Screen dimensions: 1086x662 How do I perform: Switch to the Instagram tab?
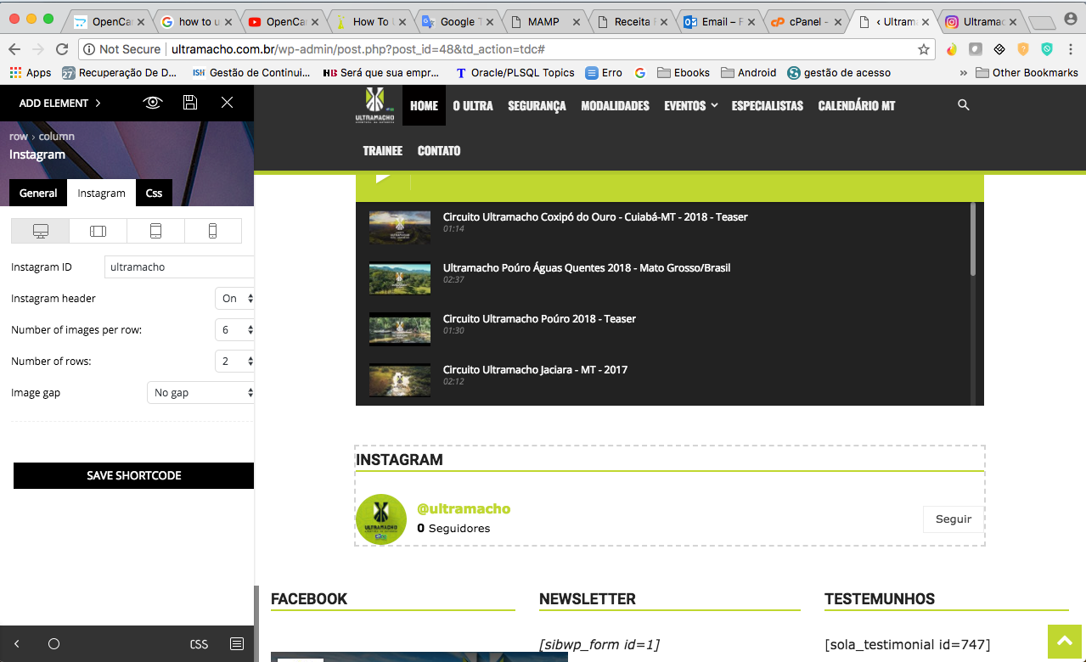(101, 193)
